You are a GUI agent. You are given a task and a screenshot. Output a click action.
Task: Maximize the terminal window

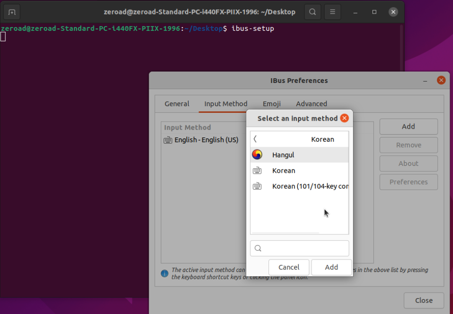(x=374, y=12)
